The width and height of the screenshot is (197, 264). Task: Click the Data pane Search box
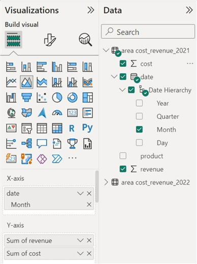(x=148, y=32)
